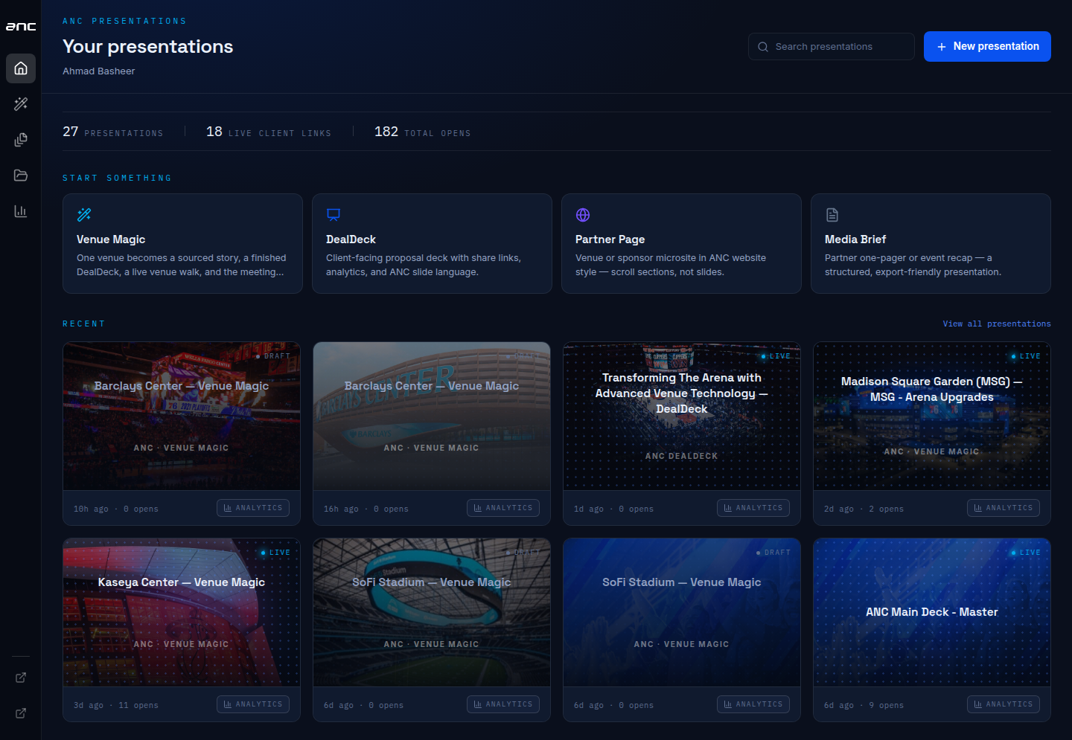View Analytics for Kaseya Center presentation
This screenshot has height=740, width=1072.
253,704
